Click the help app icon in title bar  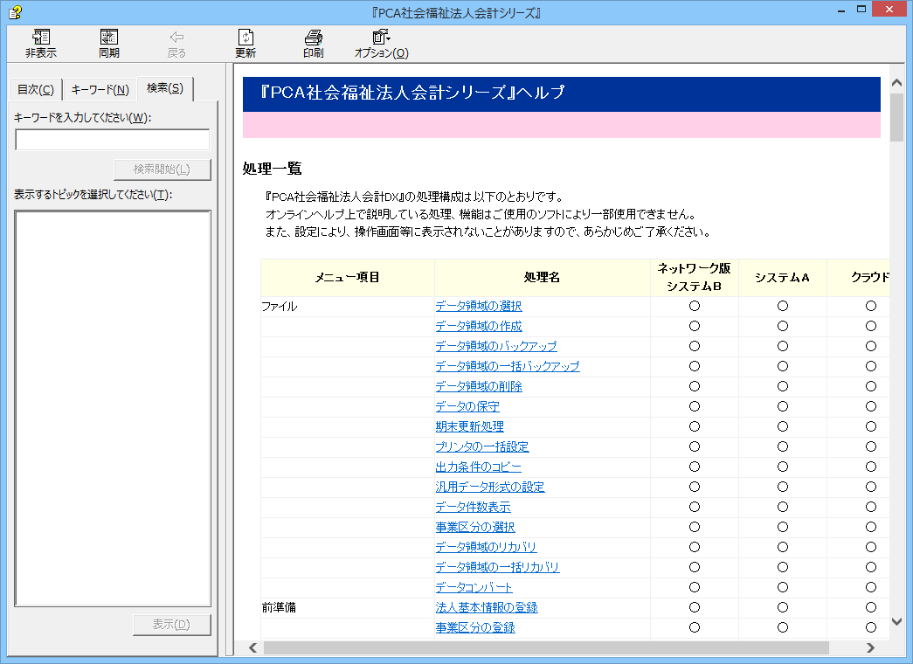[15, 11]
